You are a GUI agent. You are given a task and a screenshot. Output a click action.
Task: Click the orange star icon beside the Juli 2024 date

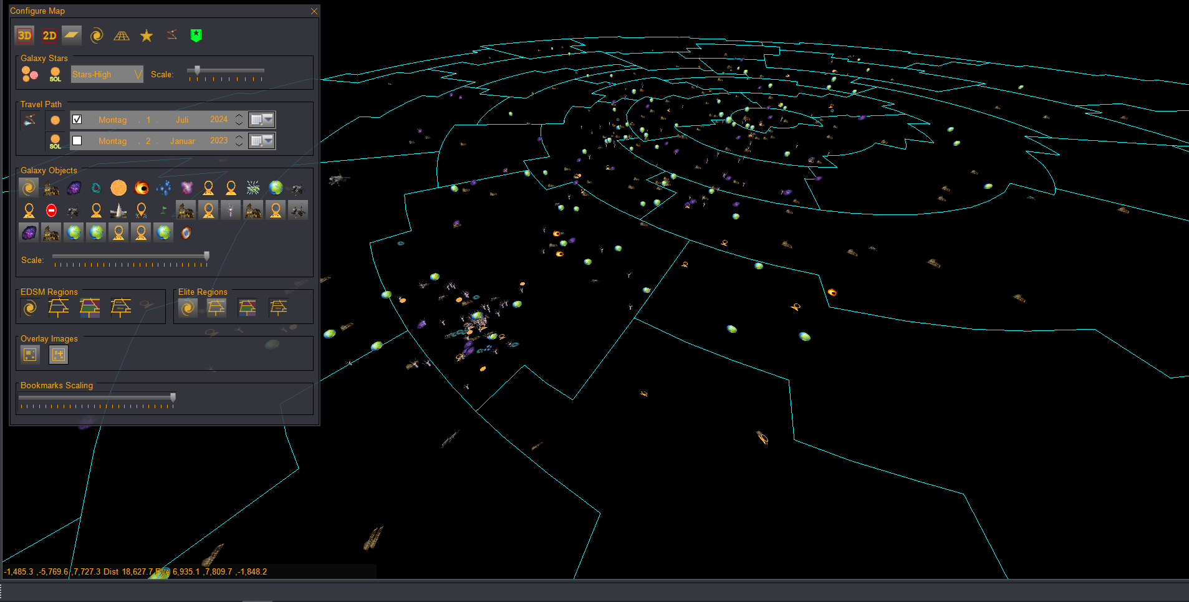pyautogui.click(x=55, y=120)
